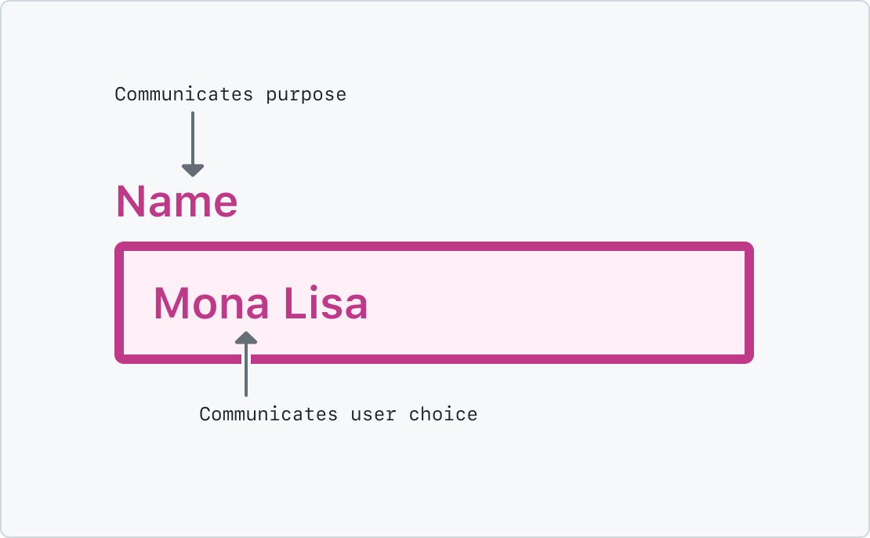Click the arrowhead pointing at the Name label
870x538 pixels.
point(192,169)
